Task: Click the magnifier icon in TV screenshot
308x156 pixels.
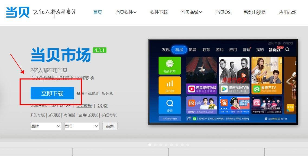Action: [x=287, y=49]
